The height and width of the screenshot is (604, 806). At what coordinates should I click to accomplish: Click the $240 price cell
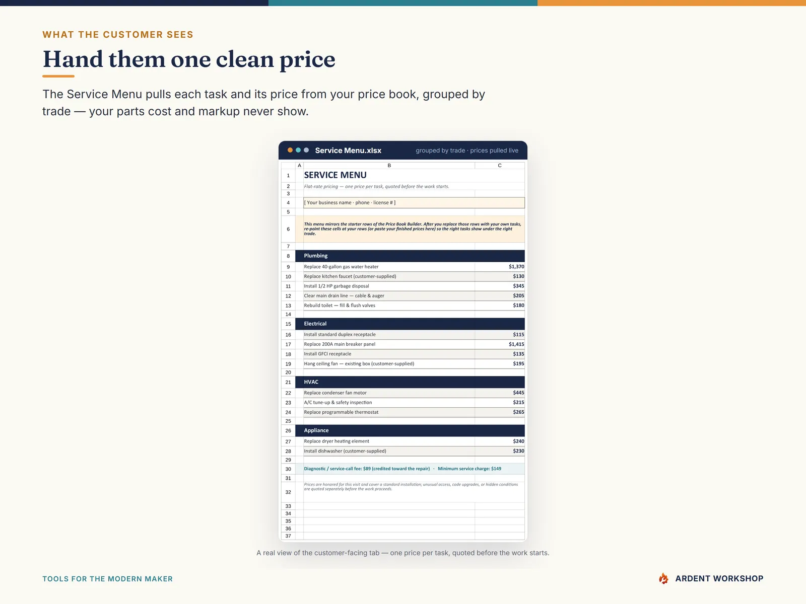pos(500,441)
